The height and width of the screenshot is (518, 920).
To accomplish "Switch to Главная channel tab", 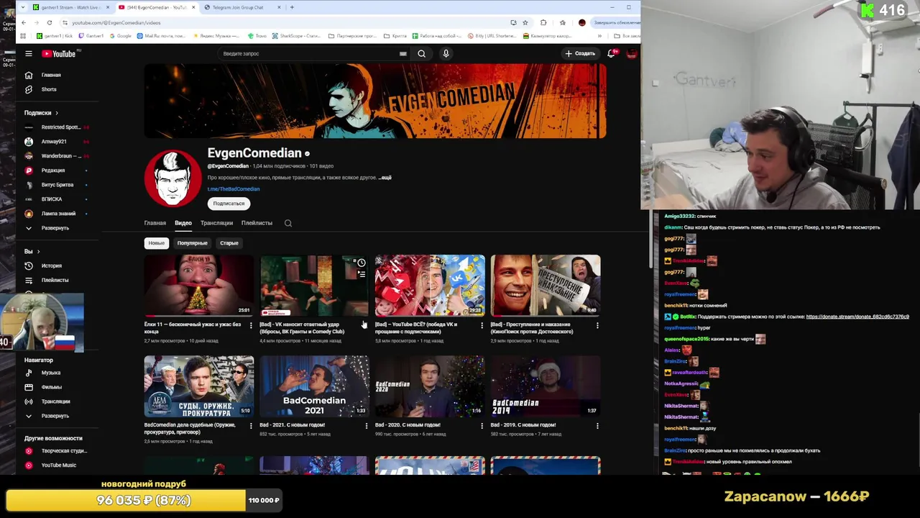I will tap(155, 223).
